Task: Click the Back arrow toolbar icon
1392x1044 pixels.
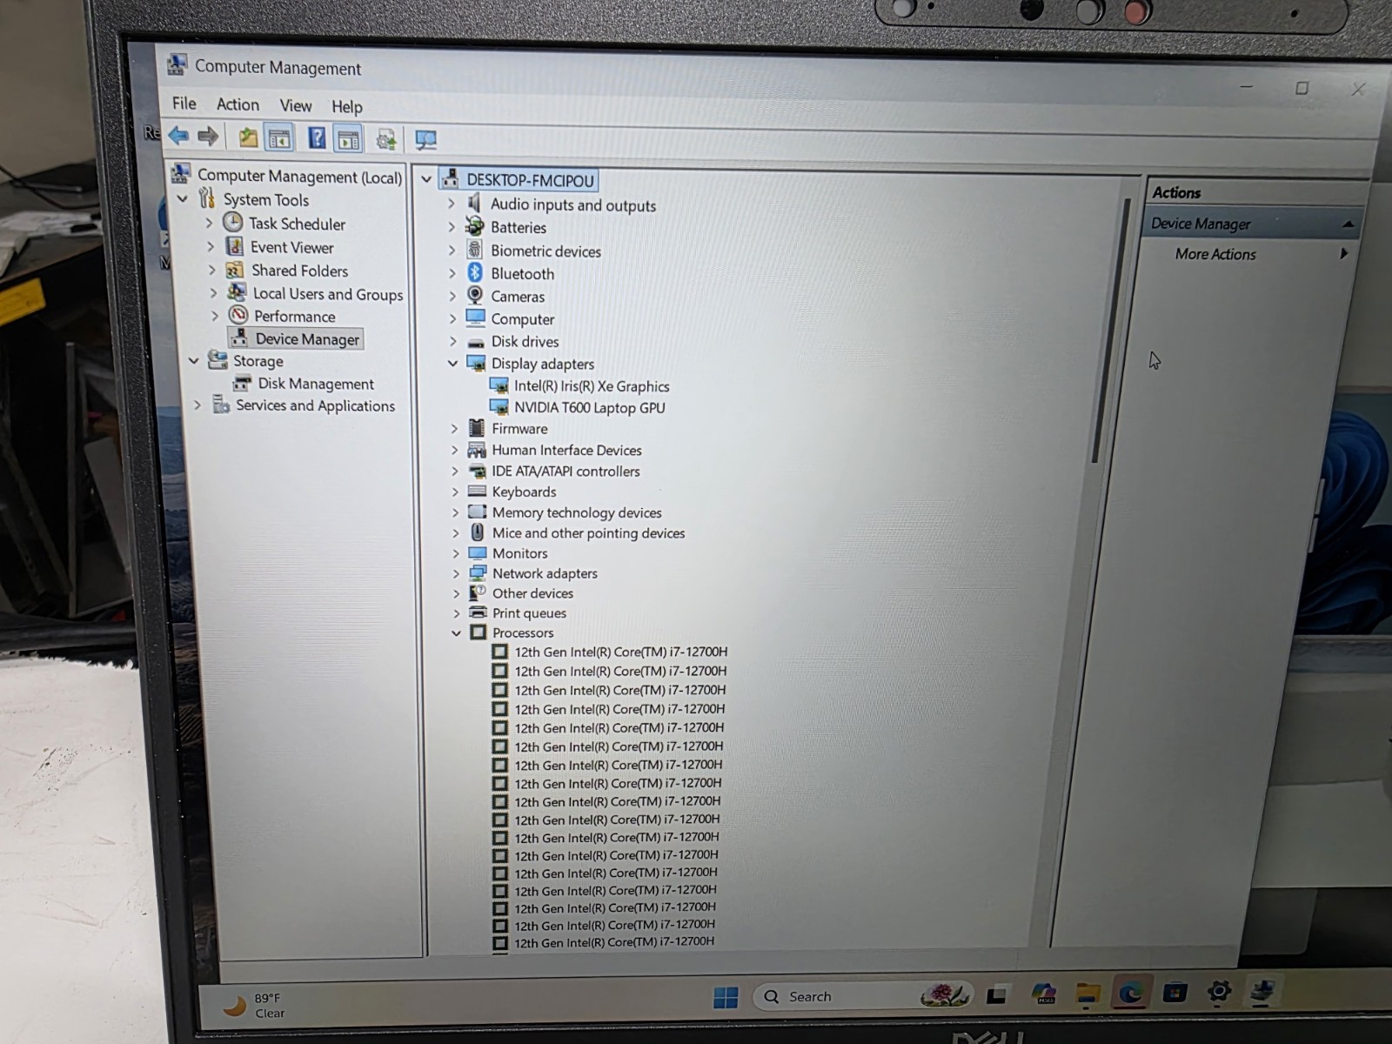Action: pyautogui.click(x=179, y=136)
